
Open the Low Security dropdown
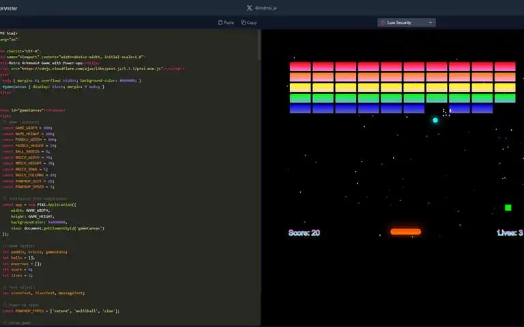[x=407, y=22]
